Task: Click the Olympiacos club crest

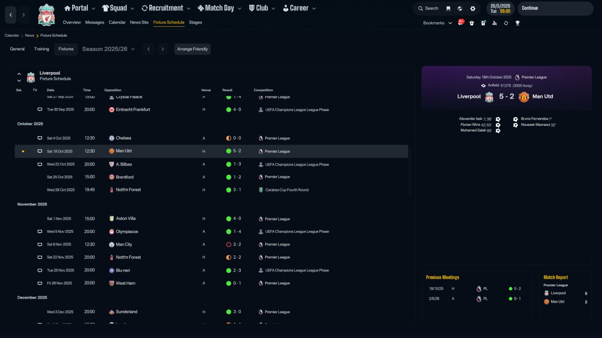Action: (x=111, y=231)
